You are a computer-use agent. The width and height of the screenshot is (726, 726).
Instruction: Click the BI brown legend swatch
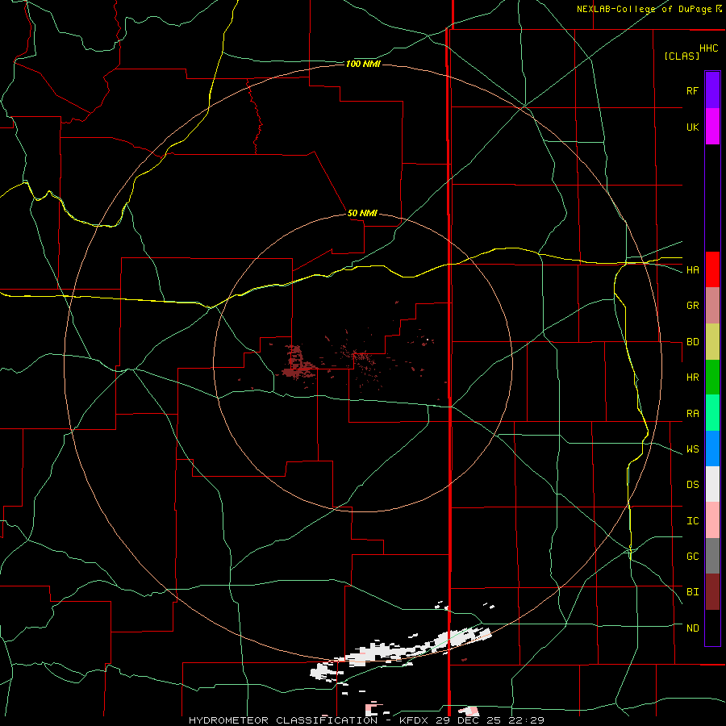coord(712,592)
